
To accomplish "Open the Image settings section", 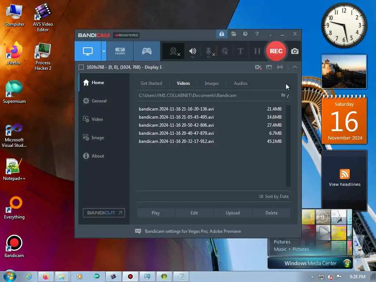I will tap(104, 138).
